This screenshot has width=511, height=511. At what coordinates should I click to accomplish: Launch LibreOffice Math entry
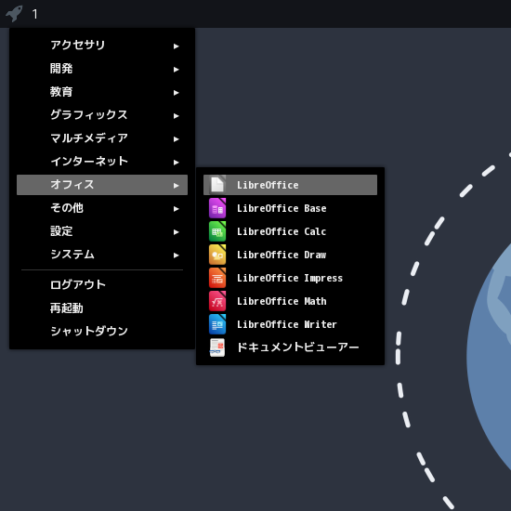[x=290, y=301]
